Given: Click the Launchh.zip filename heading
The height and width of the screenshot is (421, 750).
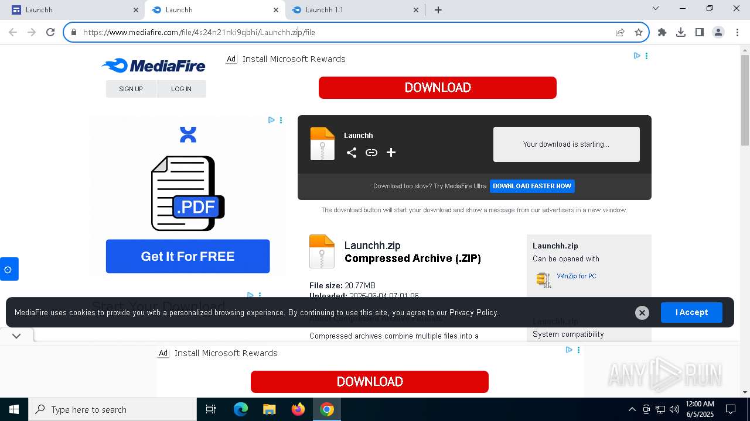Looking at the screenshot, I should point(373,246).
